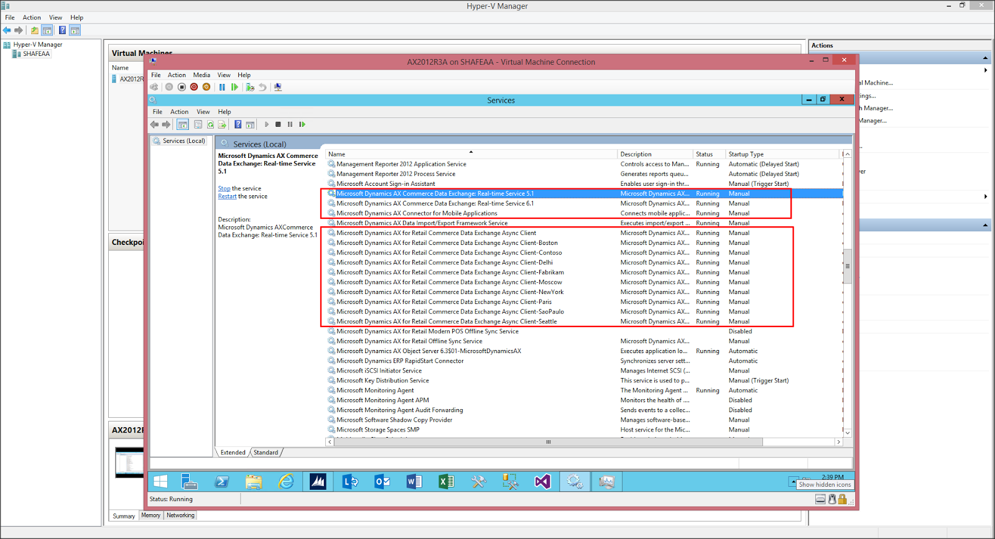
Task: Shut down the virtual machine with red icon
Action: click(194, 87)
